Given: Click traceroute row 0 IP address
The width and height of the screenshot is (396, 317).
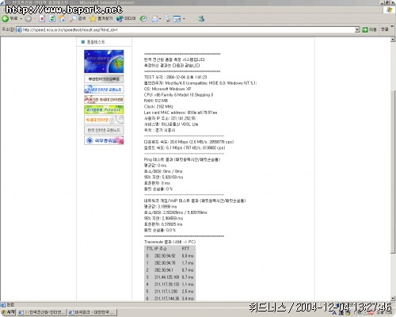Looking at the screenshot, I should coord(165,256).
